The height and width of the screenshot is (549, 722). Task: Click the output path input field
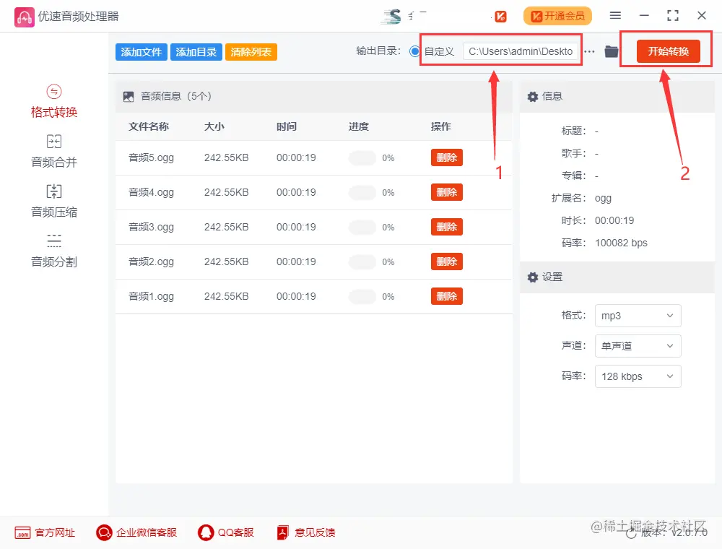(x=521, y=51)
